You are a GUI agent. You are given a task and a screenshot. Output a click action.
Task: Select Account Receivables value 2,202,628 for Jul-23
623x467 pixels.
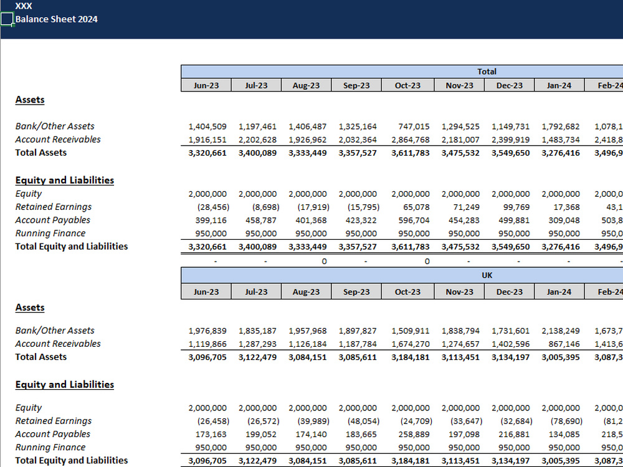tap(258, 139)
